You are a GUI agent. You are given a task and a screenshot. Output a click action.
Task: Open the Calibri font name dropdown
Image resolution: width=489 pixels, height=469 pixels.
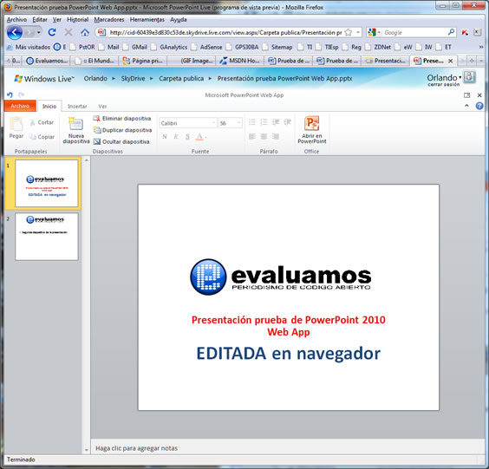(213, 123)
